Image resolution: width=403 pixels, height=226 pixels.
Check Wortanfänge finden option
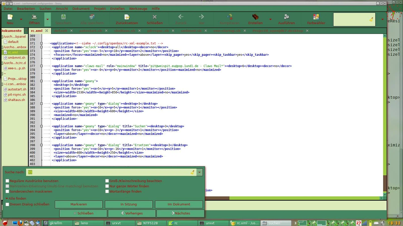(107, 191)
